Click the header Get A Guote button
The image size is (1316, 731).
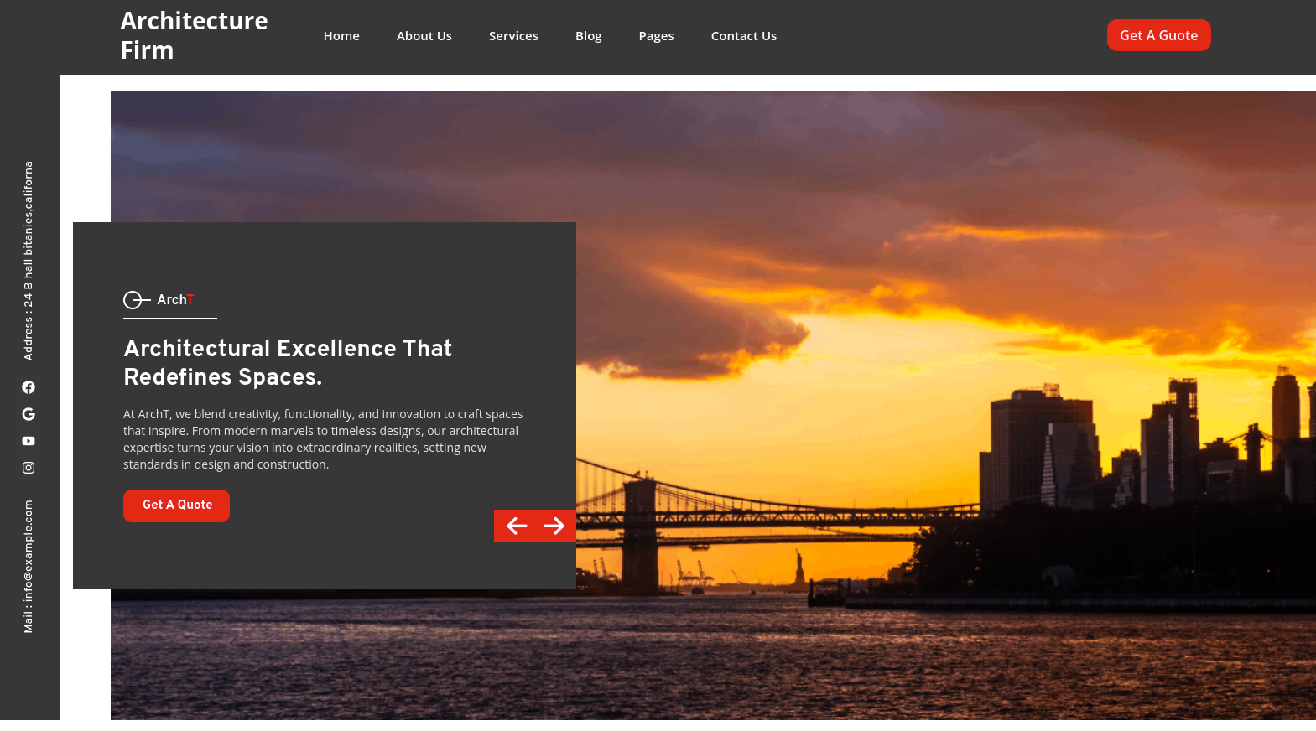tap(1159, 35)
